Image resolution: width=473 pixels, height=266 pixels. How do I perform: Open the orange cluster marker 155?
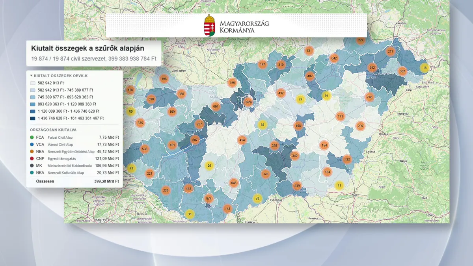(x=232, y=83)
